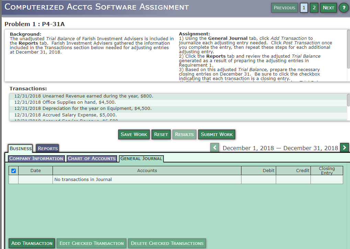This screenshot has width=350, height=249.
Task: Click the Reset button
Action: coord(161,134)
